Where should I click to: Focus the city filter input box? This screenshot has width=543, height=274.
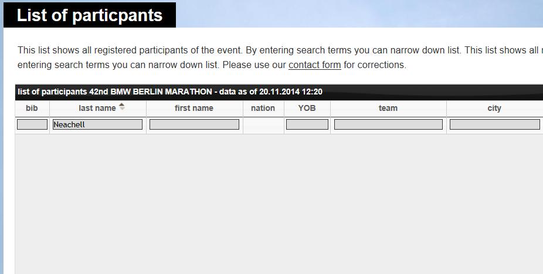coord(494,124)
